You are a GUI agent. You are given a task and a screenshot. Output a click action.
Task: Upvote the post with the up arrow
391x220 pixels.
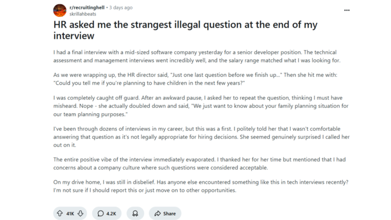[x=60, y=213]
